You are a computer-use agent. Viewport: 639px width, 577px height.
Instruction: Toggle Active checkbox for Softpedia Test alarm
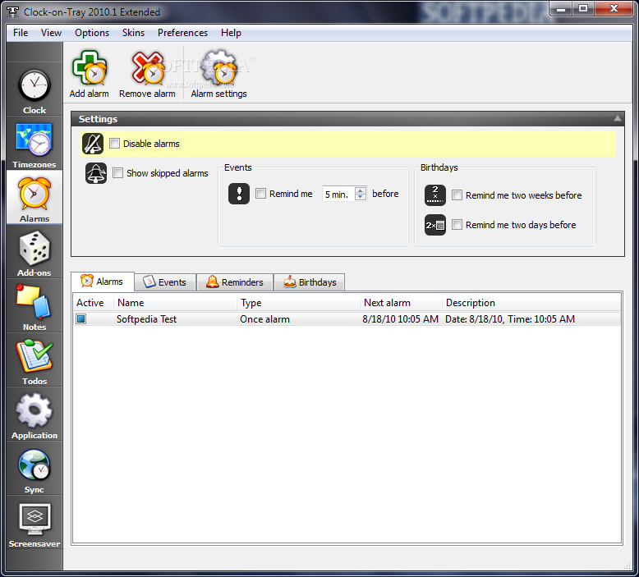81,318
